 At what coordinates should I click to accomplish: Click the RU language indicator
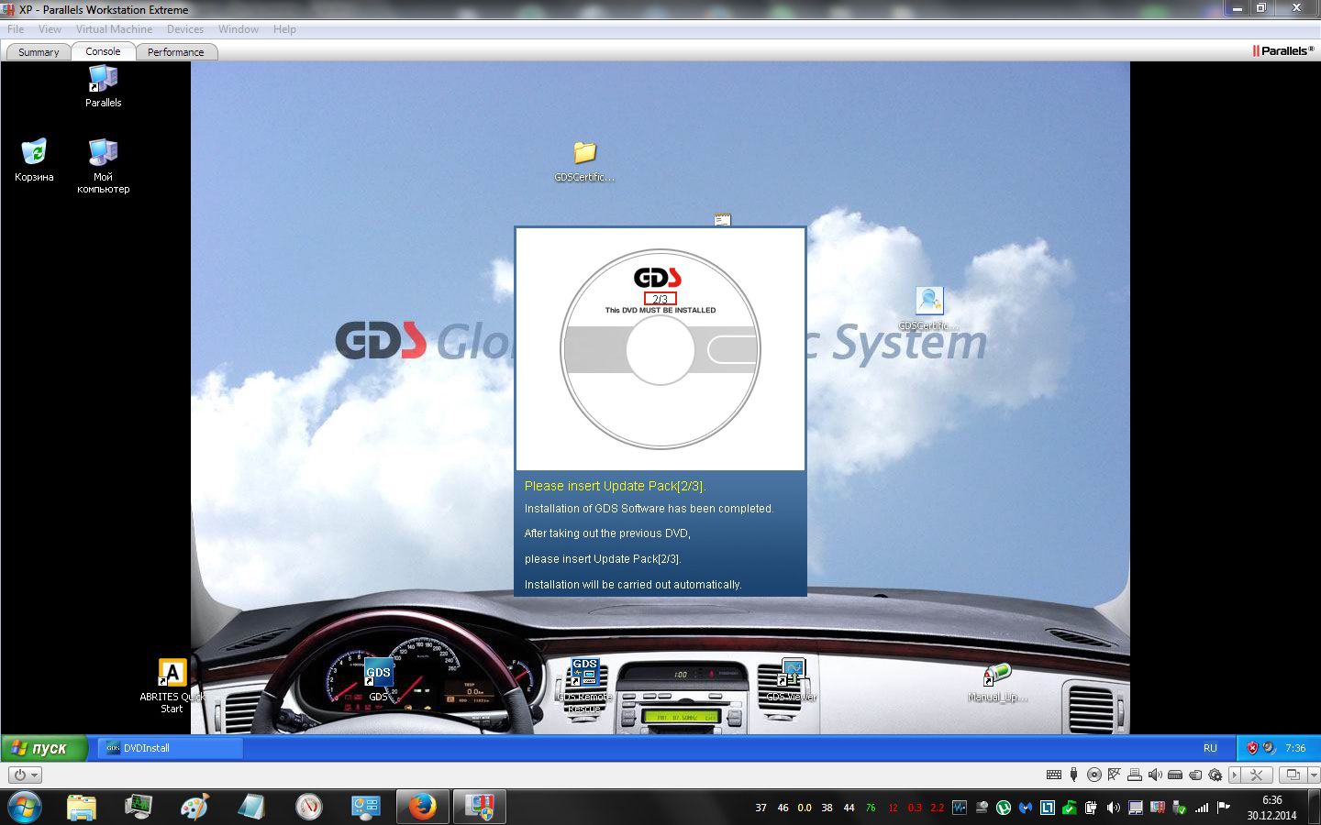point(1210,748)
